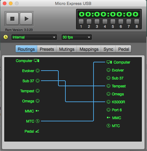
Task: Click the MMC output icon
Action: click(108, 118)
